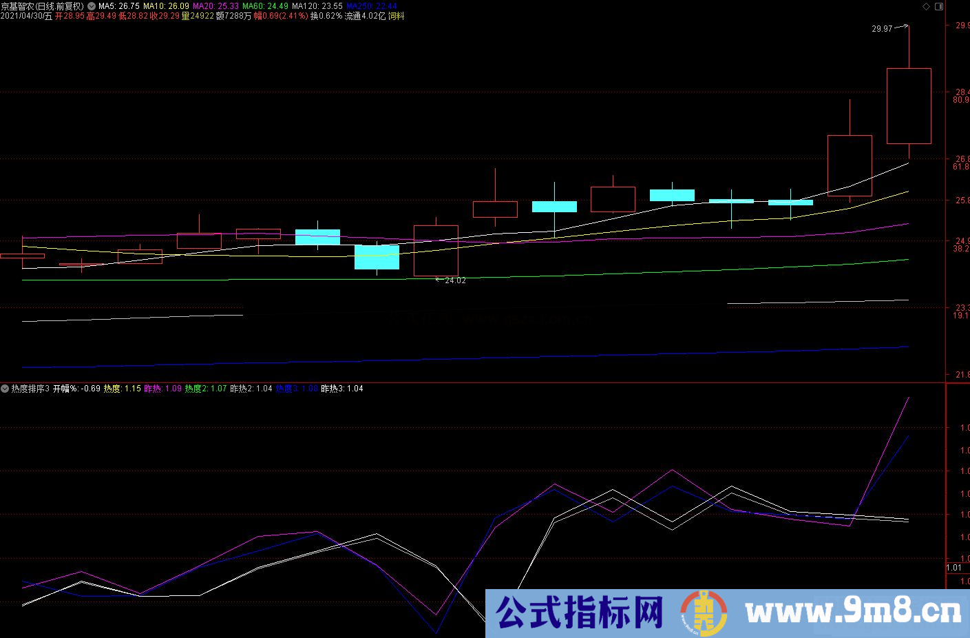
Task: Click the change value 幅0.69(2.41%)
Action: tap(281, 16)
